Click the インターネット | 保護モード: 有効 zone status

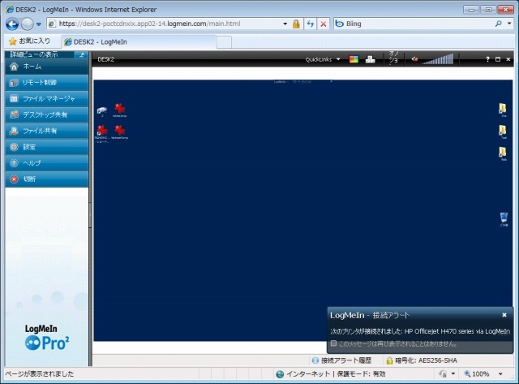click(331, 374)
